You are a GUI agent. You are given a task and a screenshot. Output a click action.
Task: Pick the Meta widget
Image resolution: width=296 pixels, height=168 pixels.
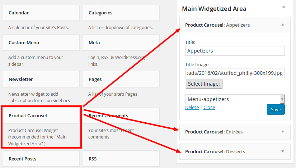tap(121, 43)
